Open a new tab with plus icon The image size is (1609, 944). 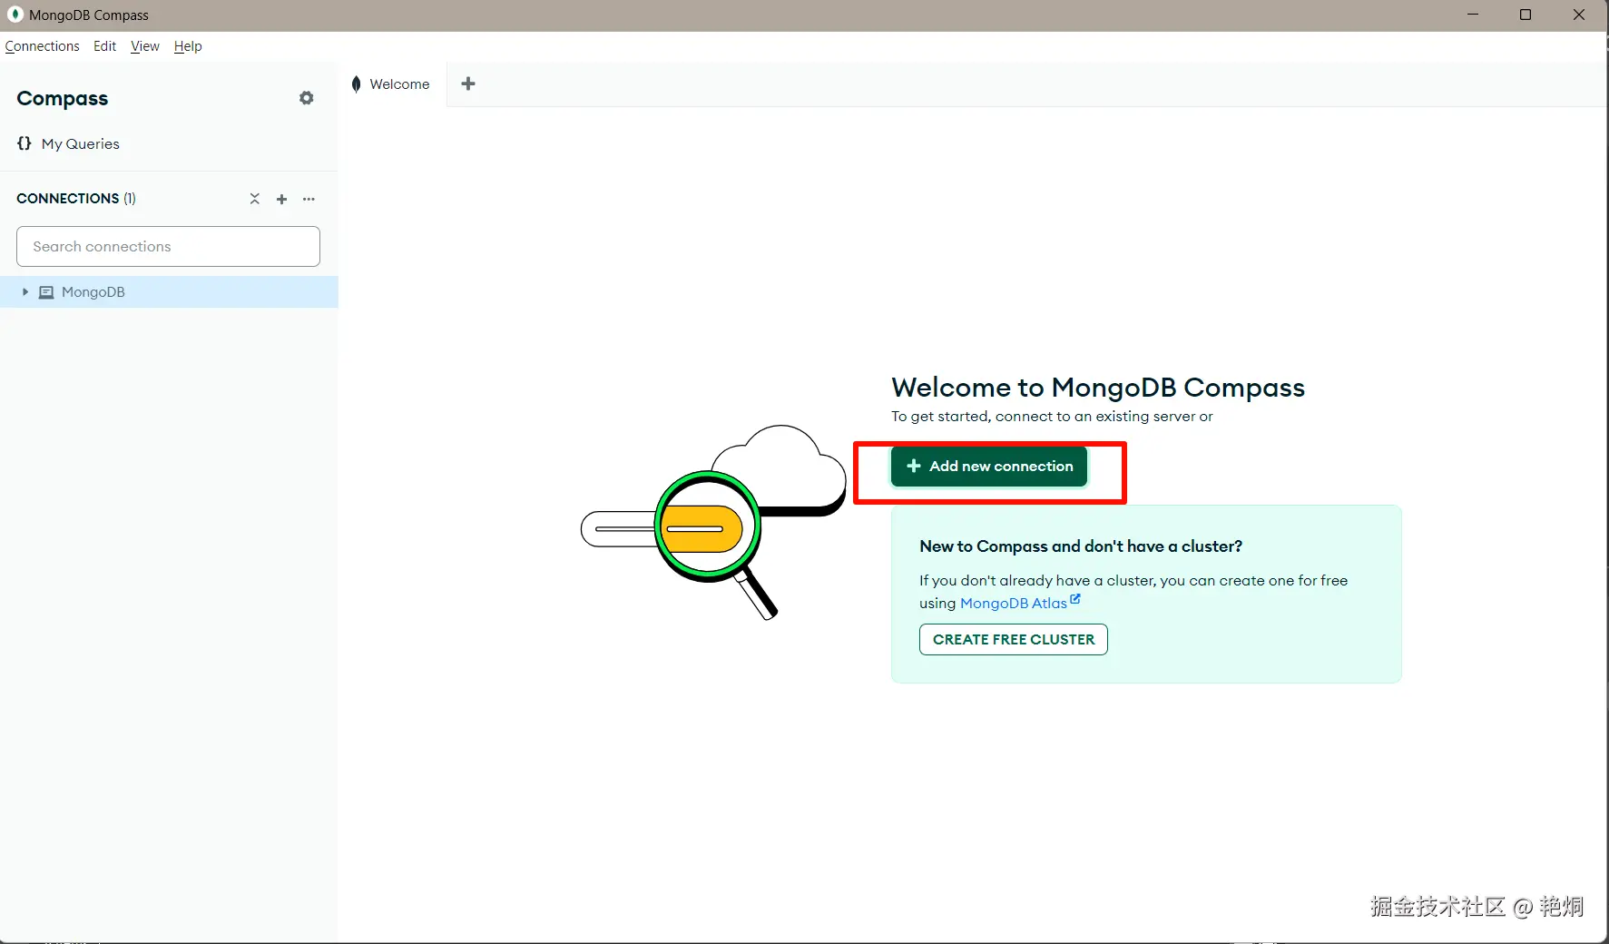[468, 84]
